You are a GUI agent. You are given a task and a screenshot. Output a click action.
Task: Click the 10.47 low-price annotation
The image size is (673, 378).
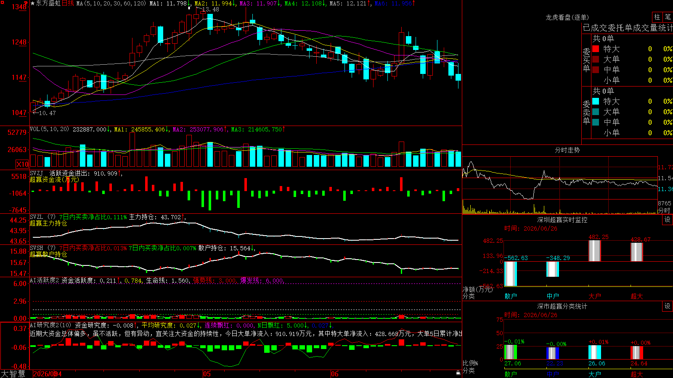[x=47, y=113]
